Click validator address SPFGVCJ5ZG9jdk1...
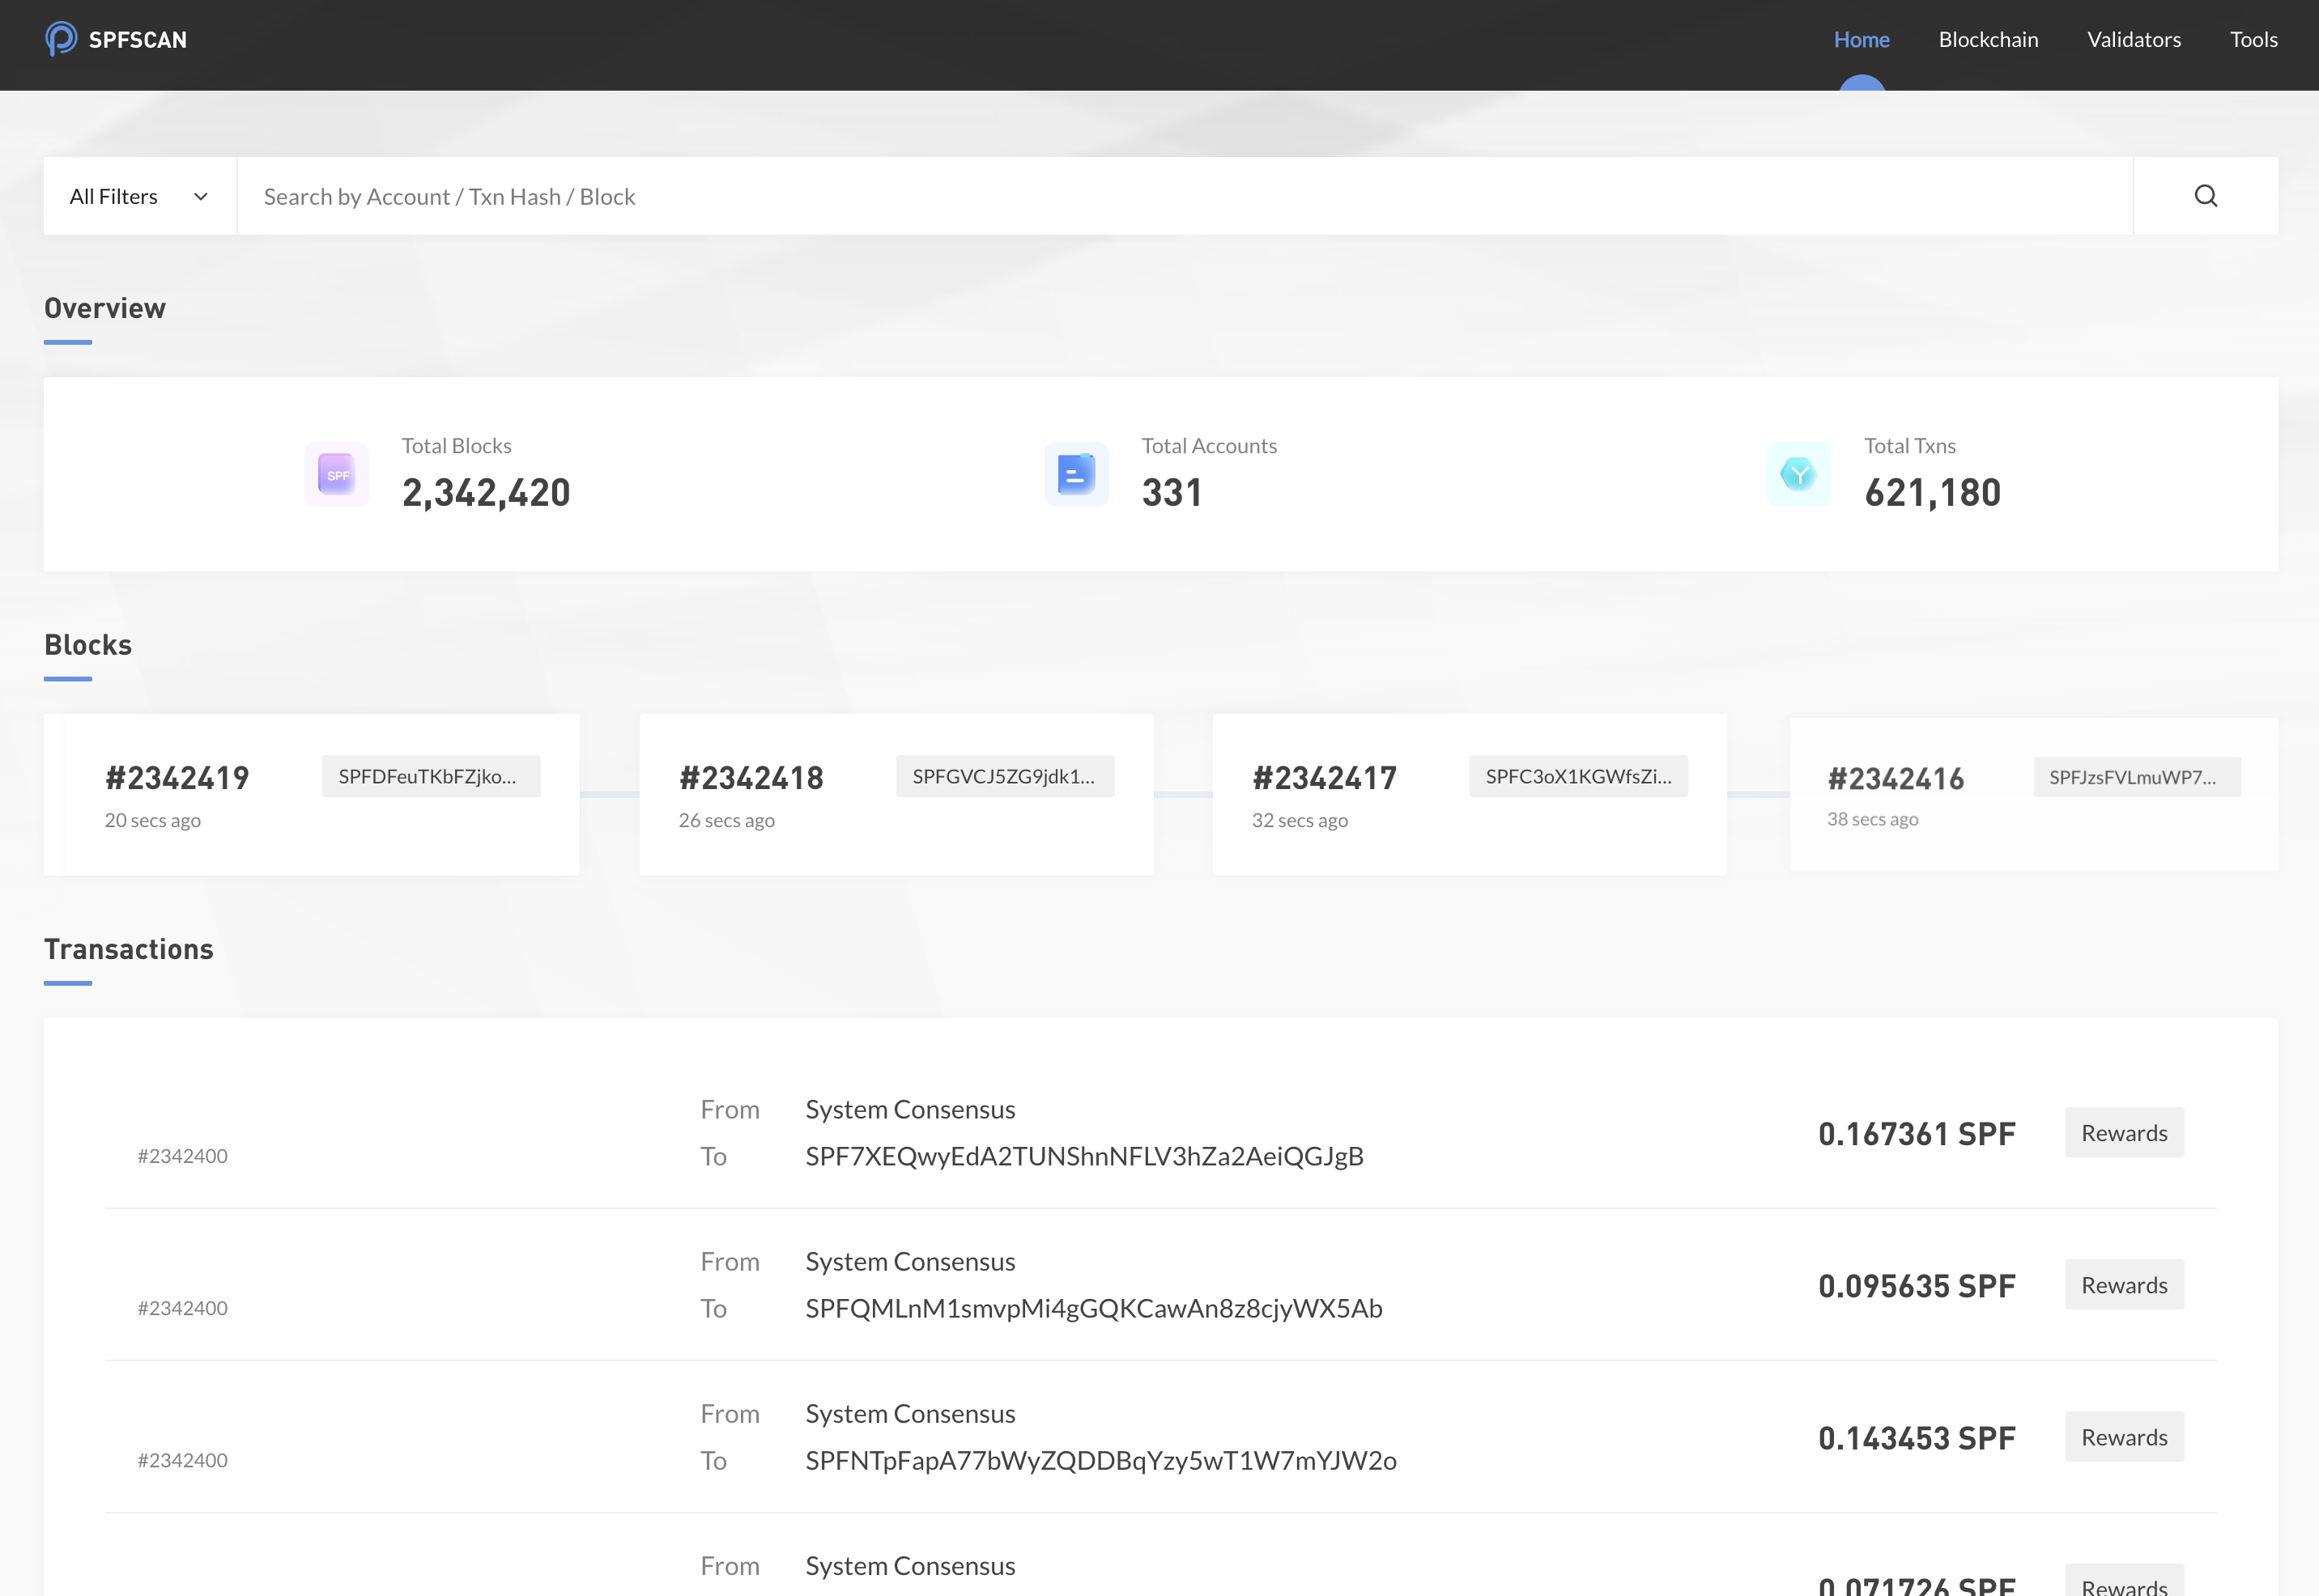Screen dimensions: 2319x1596 click(x=1006, y=776)
